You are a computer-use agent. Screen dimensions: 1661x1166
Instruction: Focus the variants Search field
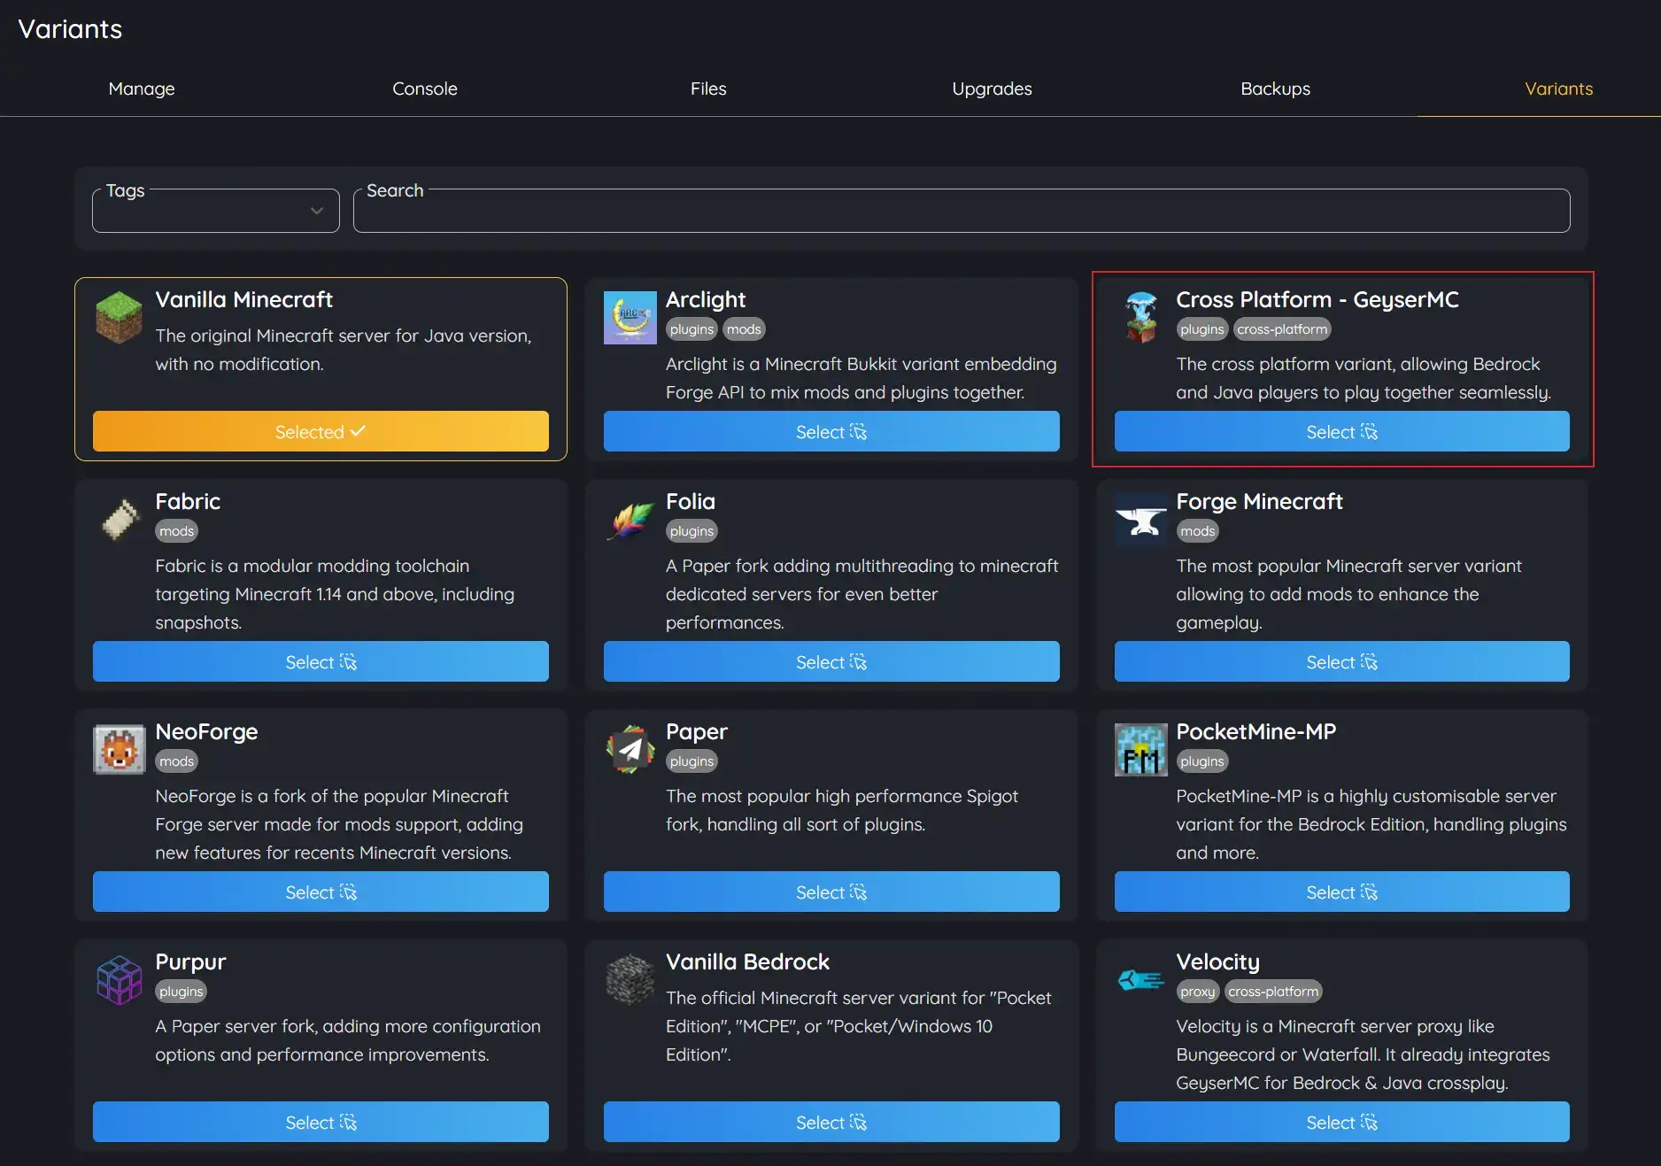tap(961, 211)
